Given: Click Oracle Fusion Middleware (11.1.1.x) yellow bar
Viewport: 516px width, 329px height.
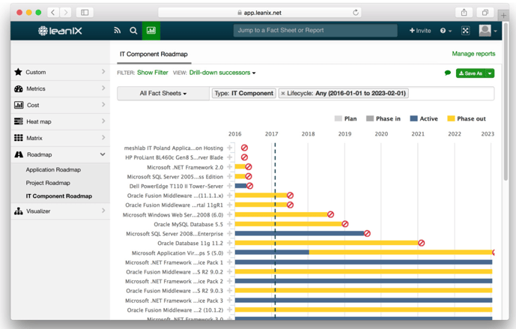Looking at the screenshot, I should point(261,196).
